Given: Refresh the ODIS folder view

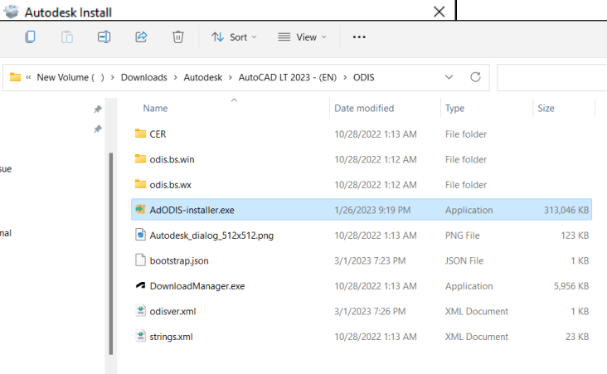Looking at the screenshot, I should pos(475,77).
